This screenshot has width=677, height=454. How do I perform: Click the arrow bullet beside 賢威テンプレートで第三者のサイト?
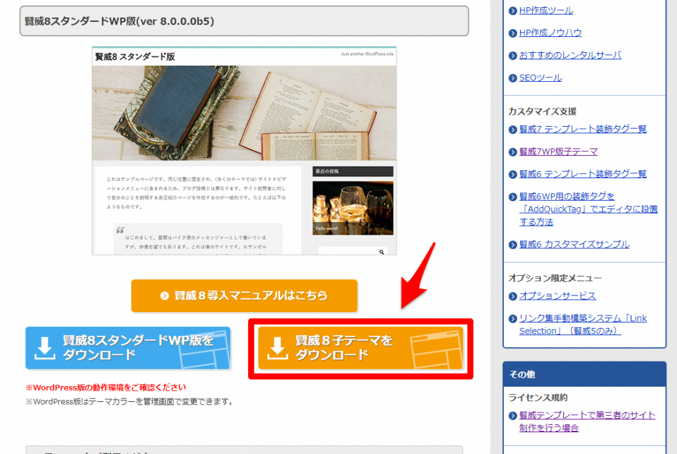[513, 416]
